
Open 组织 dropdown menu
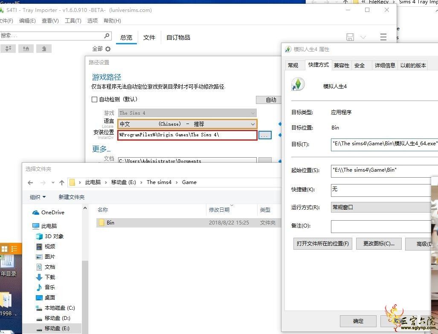click(x=38, y=197)
